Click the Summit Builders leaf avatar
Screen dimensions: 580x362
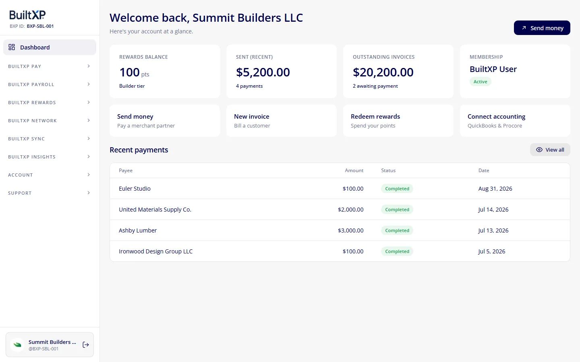tap(17, 345)
